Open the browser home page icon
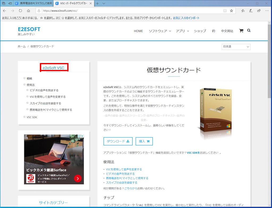 point(28,11)
